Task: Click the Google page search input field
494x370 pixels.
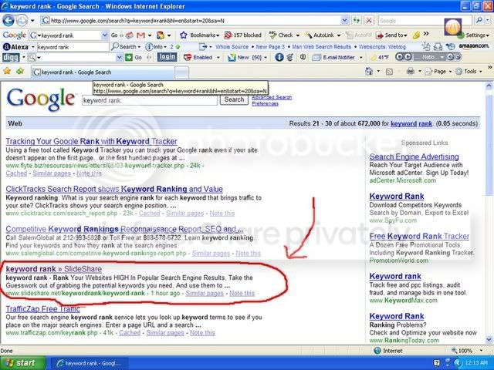Action: pos(150,100)
